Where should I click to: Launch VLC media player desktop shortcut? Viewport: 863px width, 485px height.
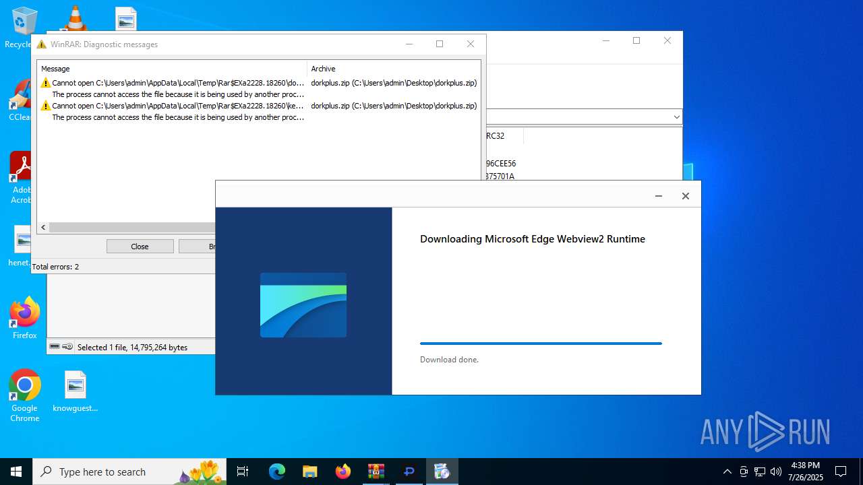(75, 18)
